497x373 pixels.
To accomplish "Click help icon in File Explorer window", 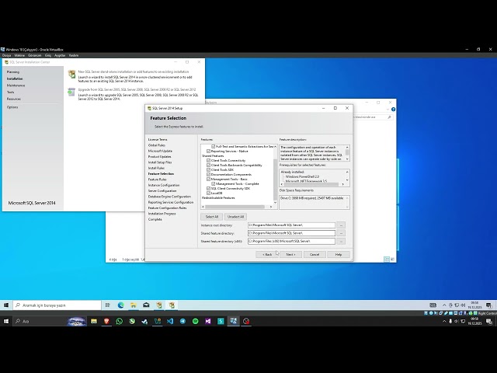I will click(394, 110).
